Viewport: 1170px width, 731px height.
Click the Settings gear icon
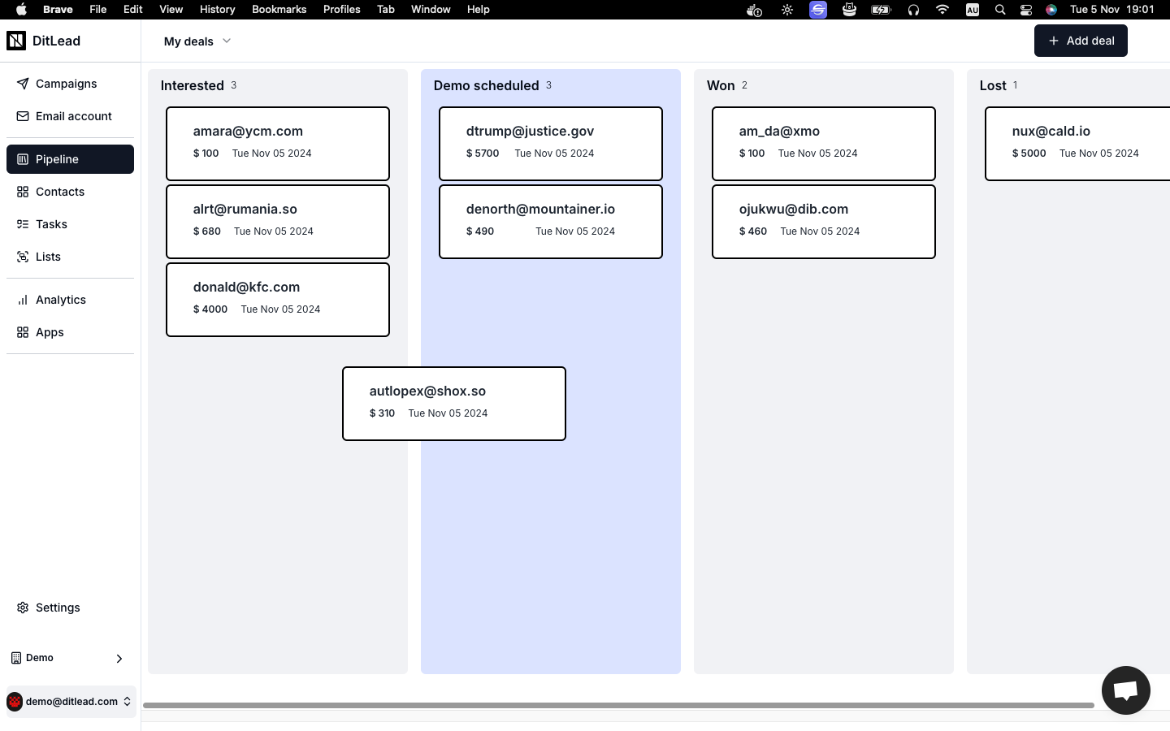23,608
